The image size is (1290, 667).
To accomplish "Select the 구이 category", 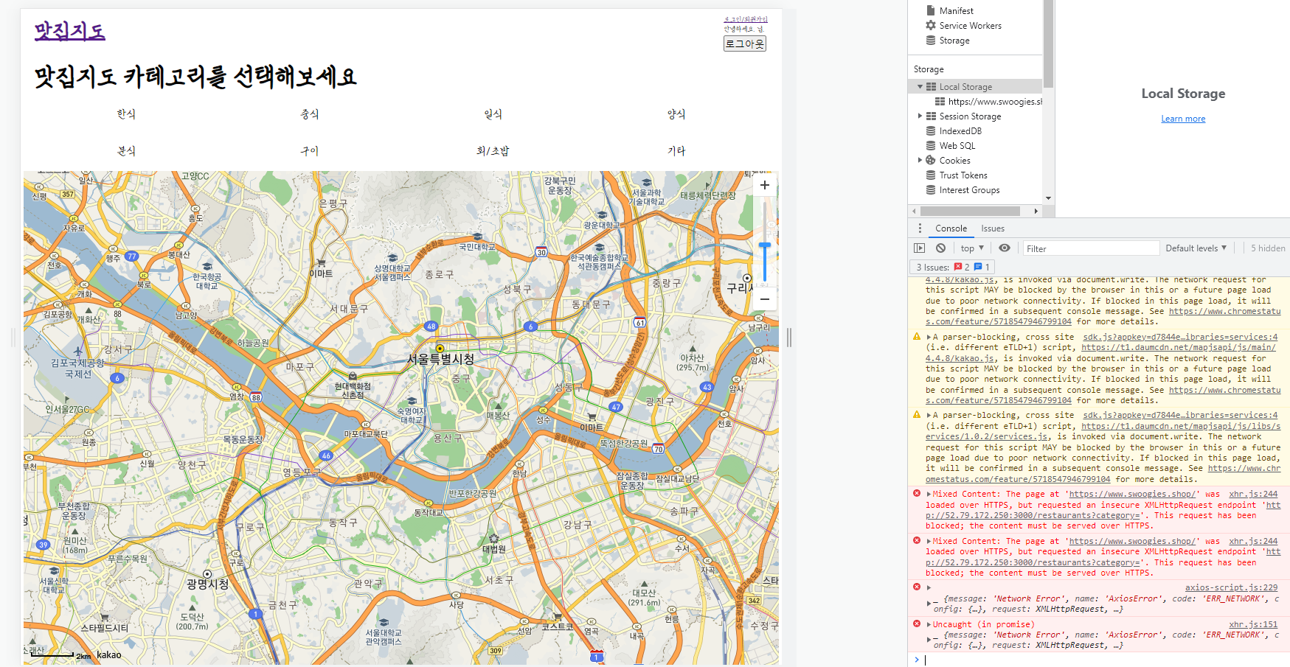I will tap(310, 151).
